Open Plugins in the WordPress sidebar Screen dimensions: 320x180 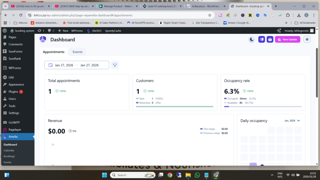(14, 92)
